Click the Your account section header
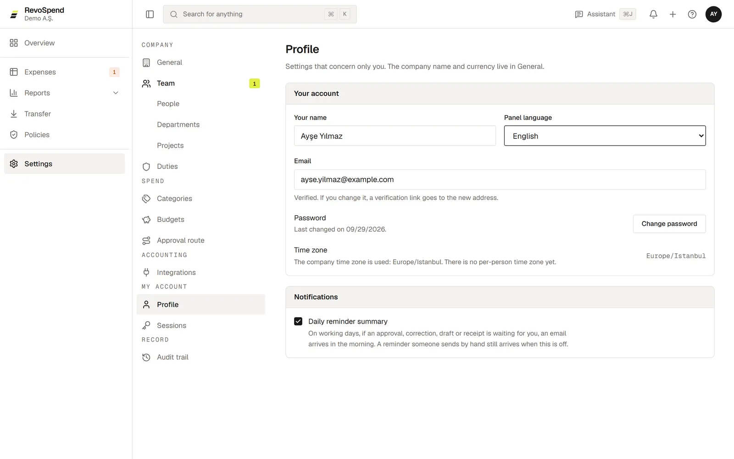 coord(500,94)
